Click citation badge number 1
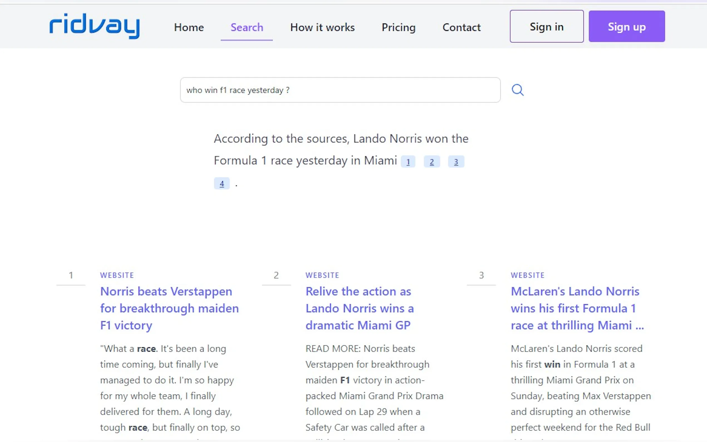The width and height of the screenshot is (707, 442). click(x=408, y=162)
